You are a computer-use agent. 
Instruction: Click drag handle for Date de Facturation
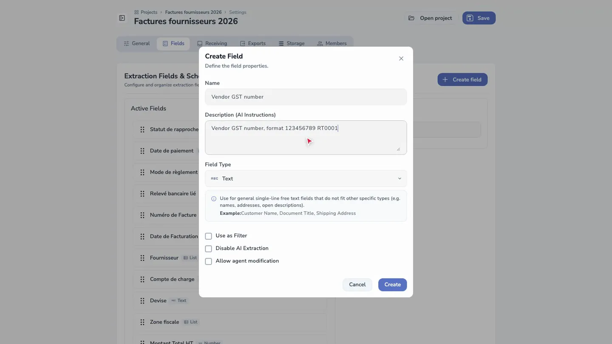point(142,237)
